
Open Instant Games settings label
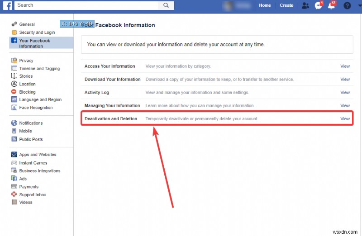click(x=33, y=163)
